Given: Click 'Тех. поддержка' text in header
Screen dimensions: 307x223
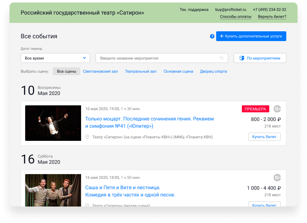Looking at the screenshot, I should pyautogui.click(x=194, y=10).
